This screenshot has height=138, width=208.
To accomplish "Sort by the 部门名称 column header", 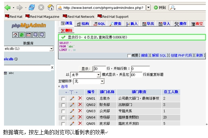I will click(x=107, y=92).
